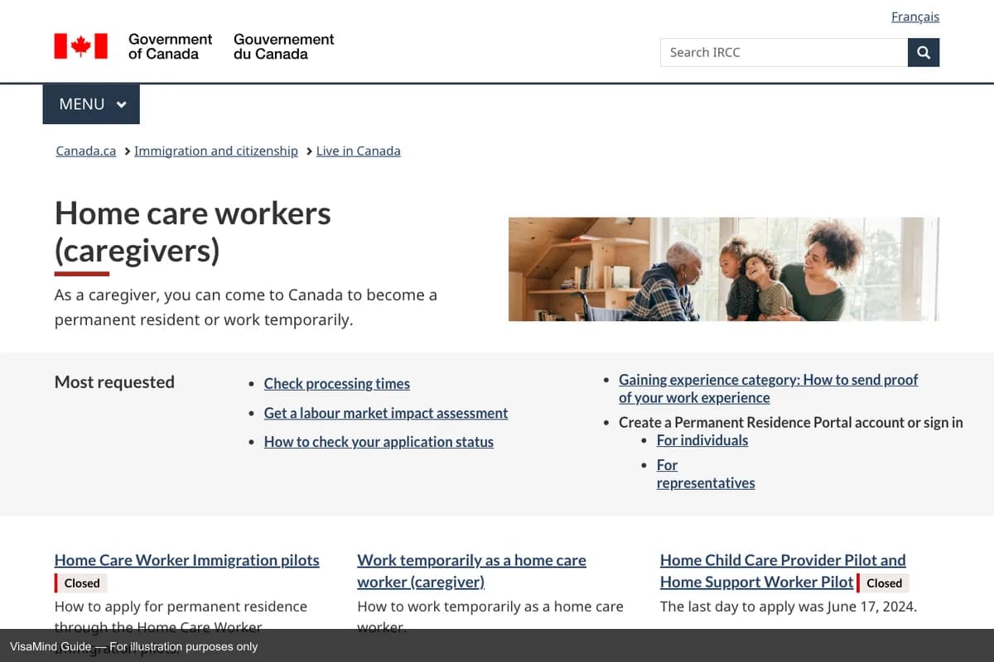Select the For individuals portal link
This screenshot has height=662, width=994.
coord(702,440)
